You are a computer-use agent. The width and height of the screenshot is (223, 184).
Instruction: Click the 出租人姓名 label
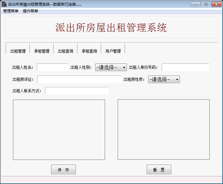(x=23, y=67)
